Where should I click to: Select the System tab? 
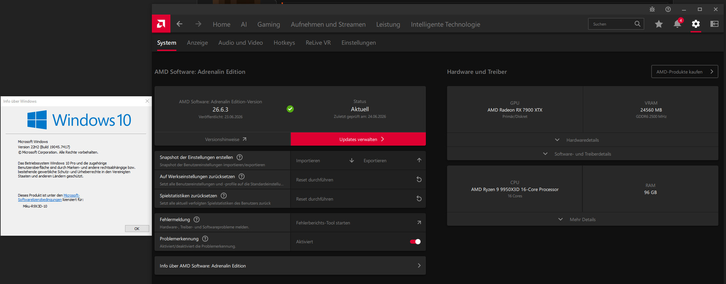pyautogui.click(x=167, y=43)
